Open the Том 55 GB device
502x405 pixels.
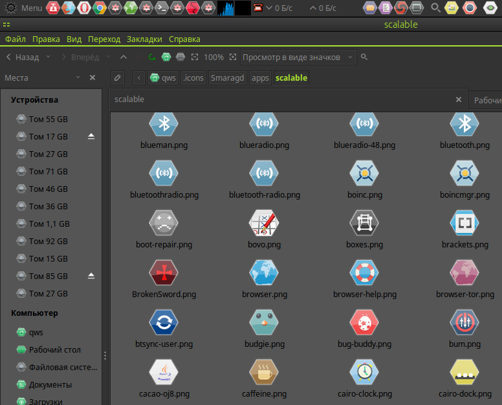[x=42, y=119]
